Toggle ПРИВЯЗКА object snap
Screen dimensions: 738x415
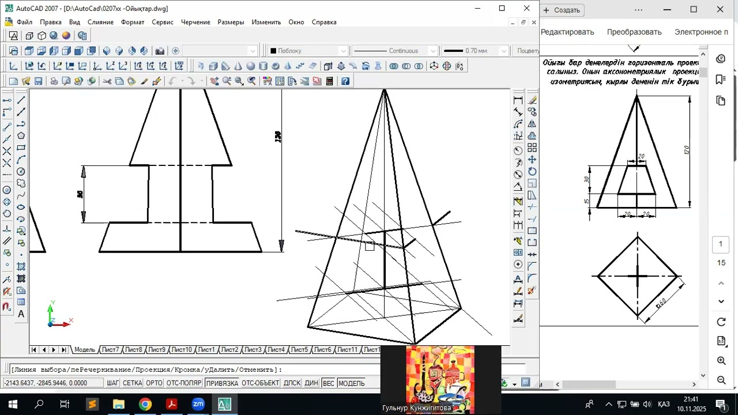pyautogui.click(x=222, y=383)
